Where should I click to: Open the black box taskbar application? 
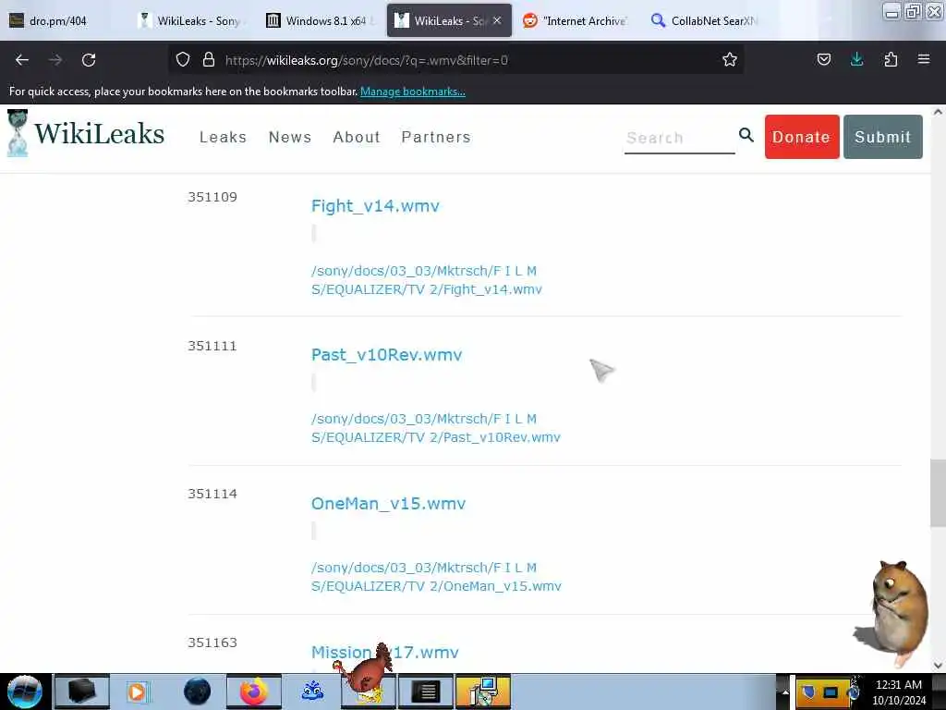pos(82,692)
